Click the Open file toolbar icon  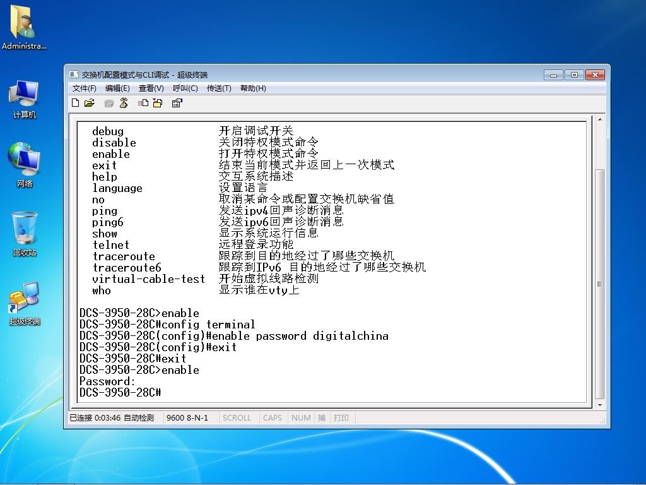pyautogui.click(x=90, y=103)
